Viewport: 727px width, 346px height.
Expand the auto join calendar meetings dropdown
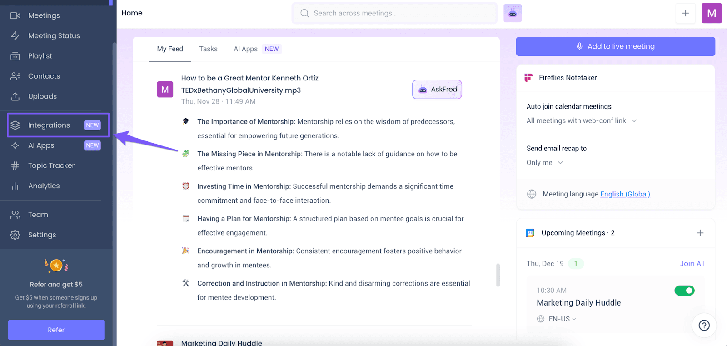[x=582, y=120]
